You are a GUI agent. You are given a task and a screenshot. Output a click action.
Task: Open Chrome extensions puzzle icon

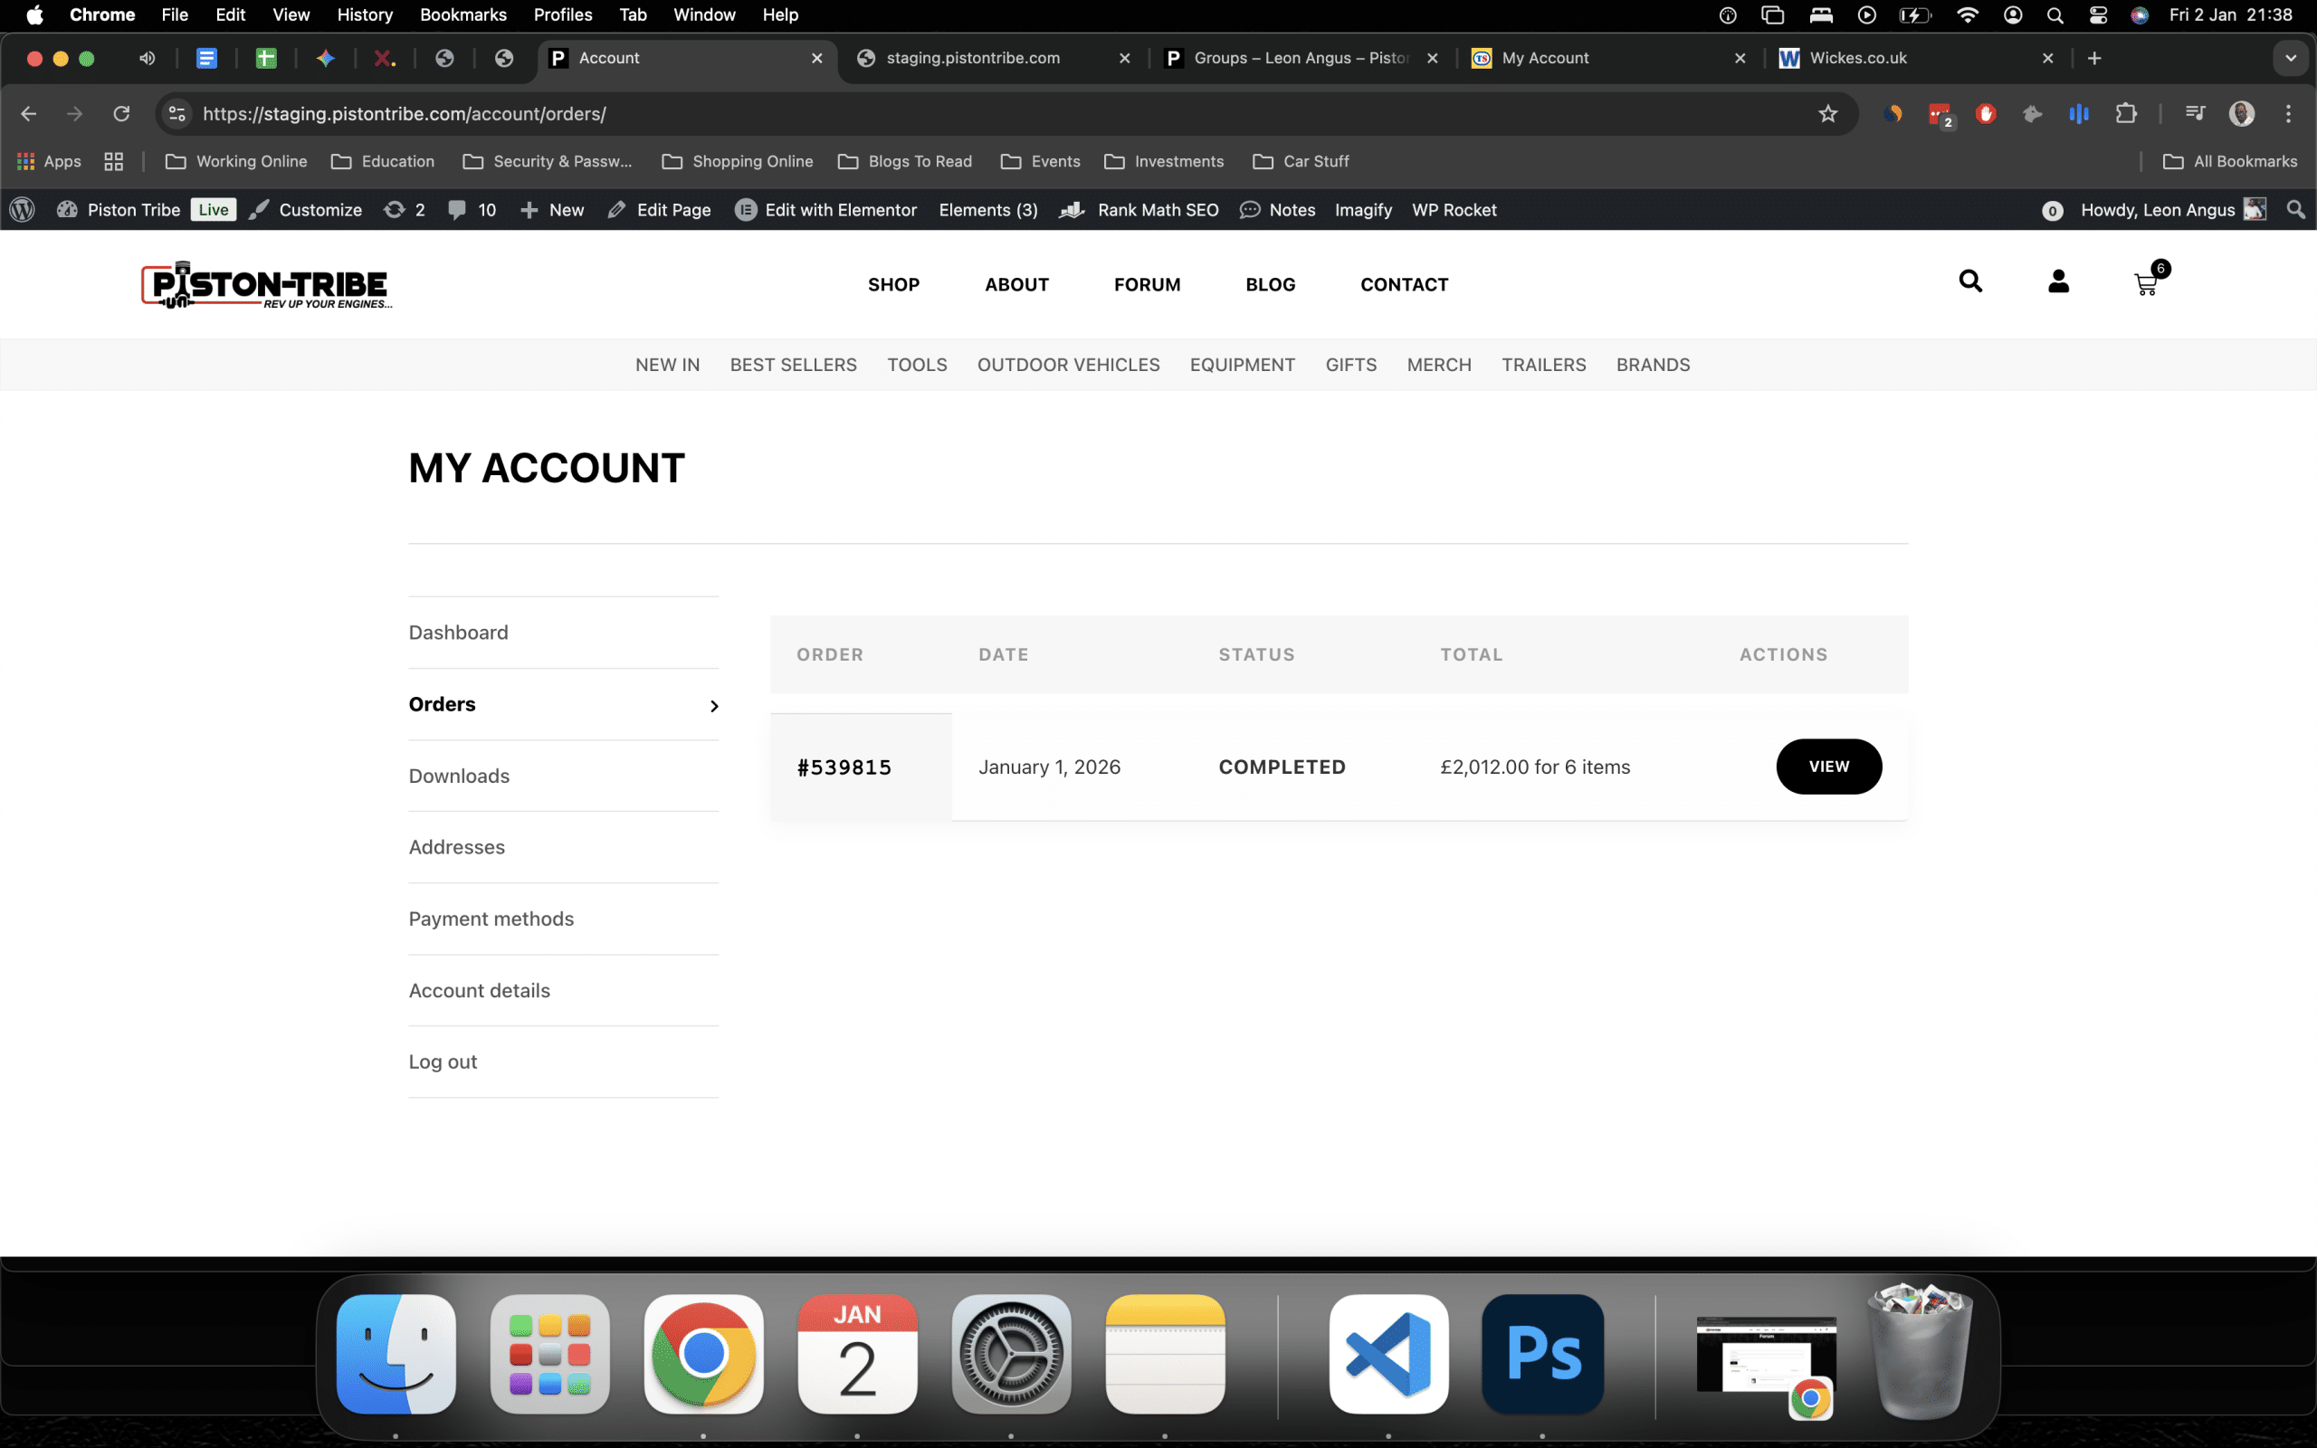coord(2125,114)
